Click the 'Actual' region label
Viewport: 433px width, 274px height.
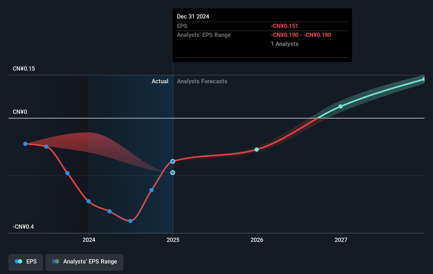(160, 81)
